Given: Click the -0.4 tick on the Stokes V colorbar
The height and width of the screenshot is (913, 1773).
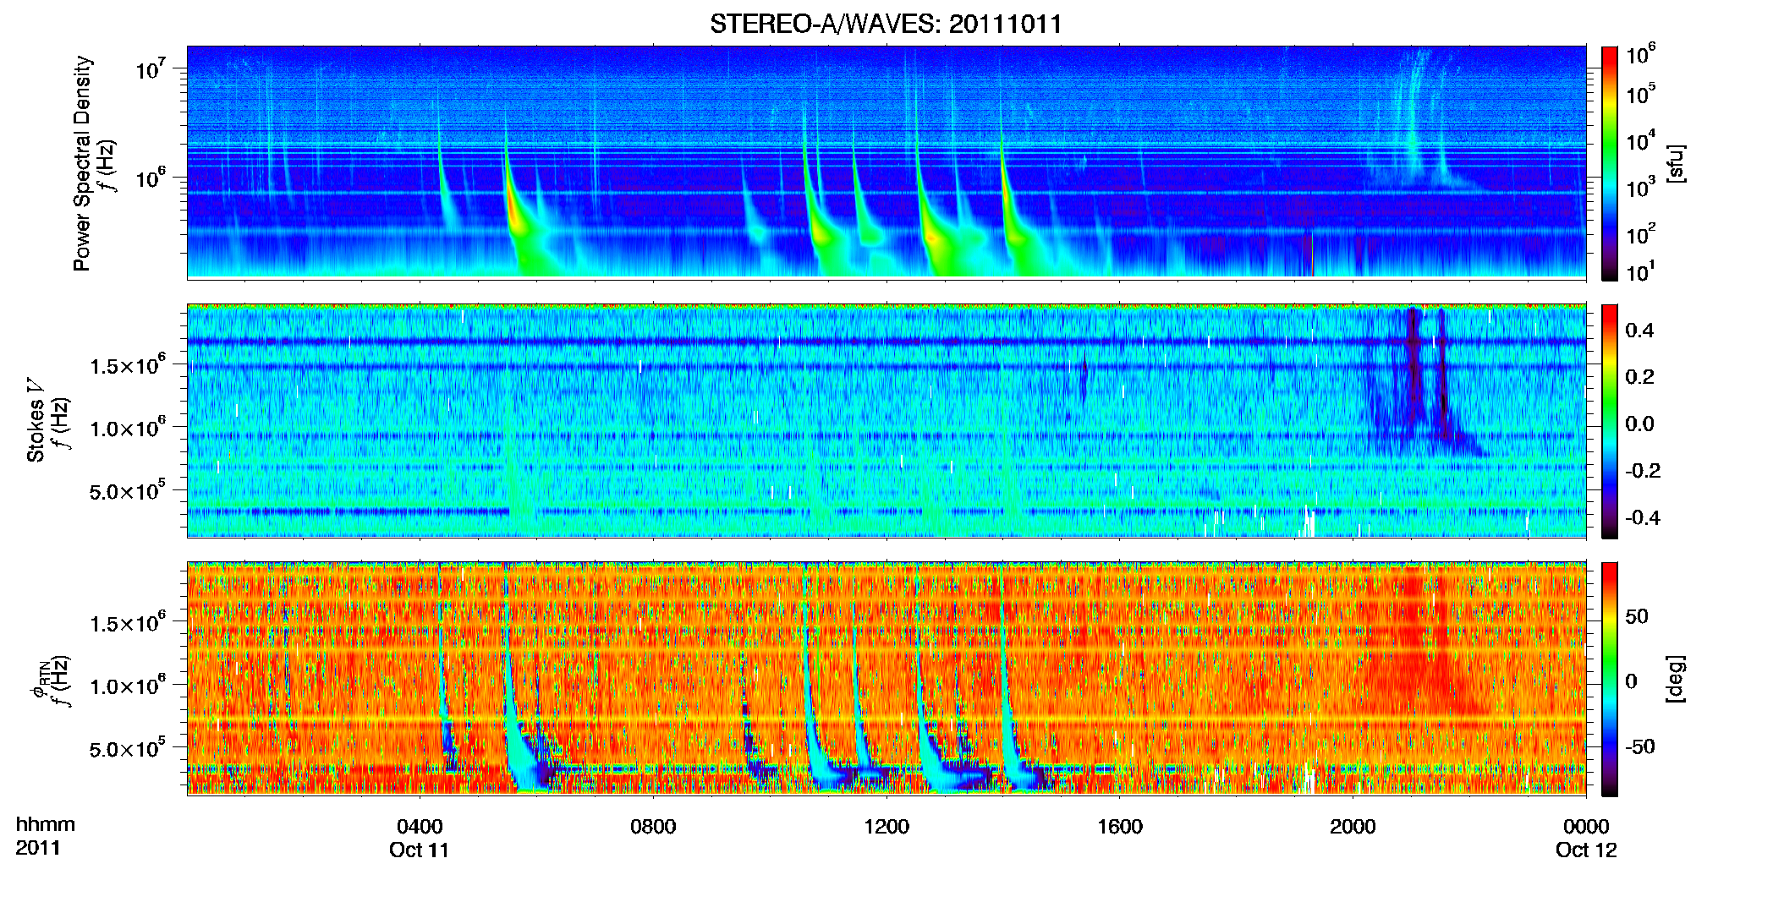Looking at the screenshot, I should (x=1643, y=517).
